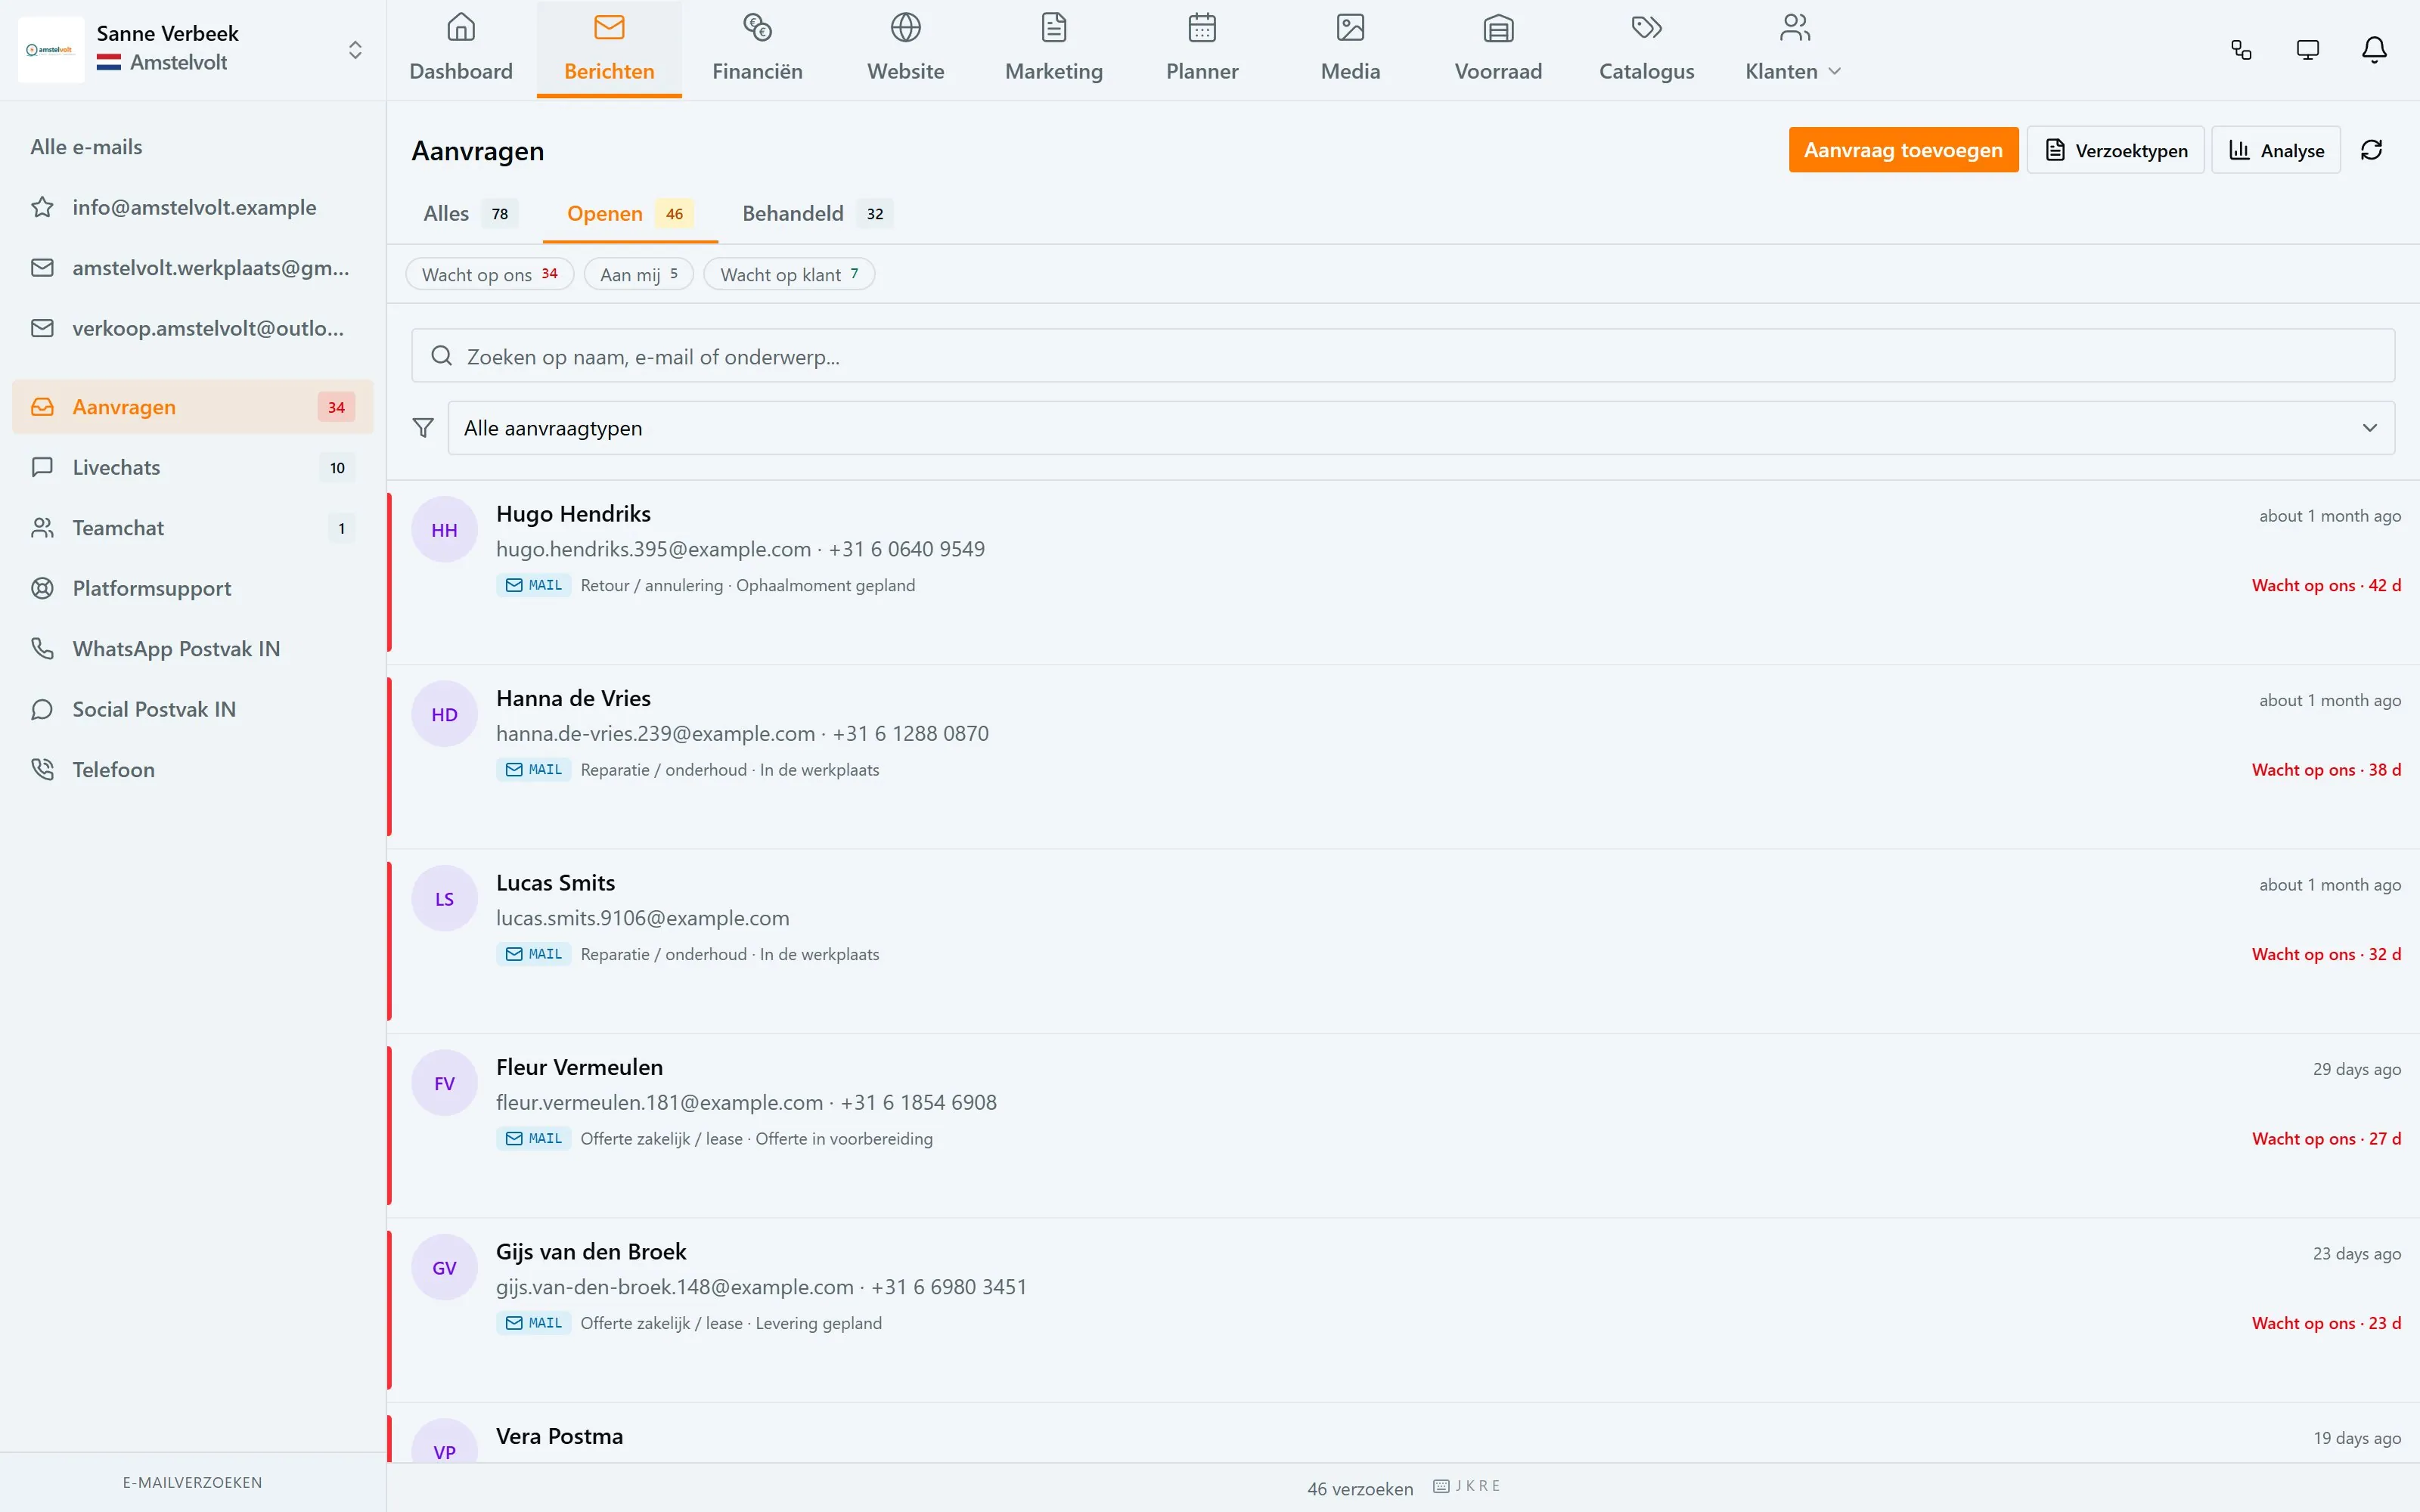Click the keyboard shortcuts icon in footer
Image resolution: width=2420 pixels, height=1512 pixels.
click(1441, 1487)
